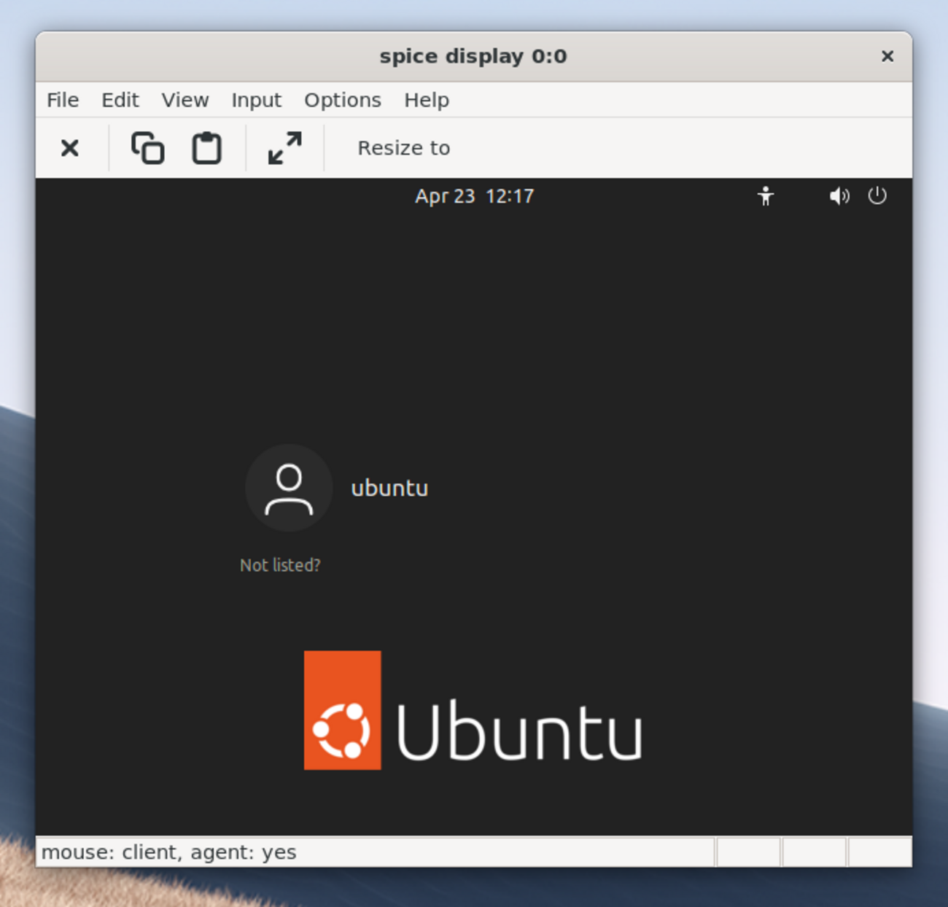This screenshot has height=907, width=948.
Task: Open the View menu
Action: point(185,100)
